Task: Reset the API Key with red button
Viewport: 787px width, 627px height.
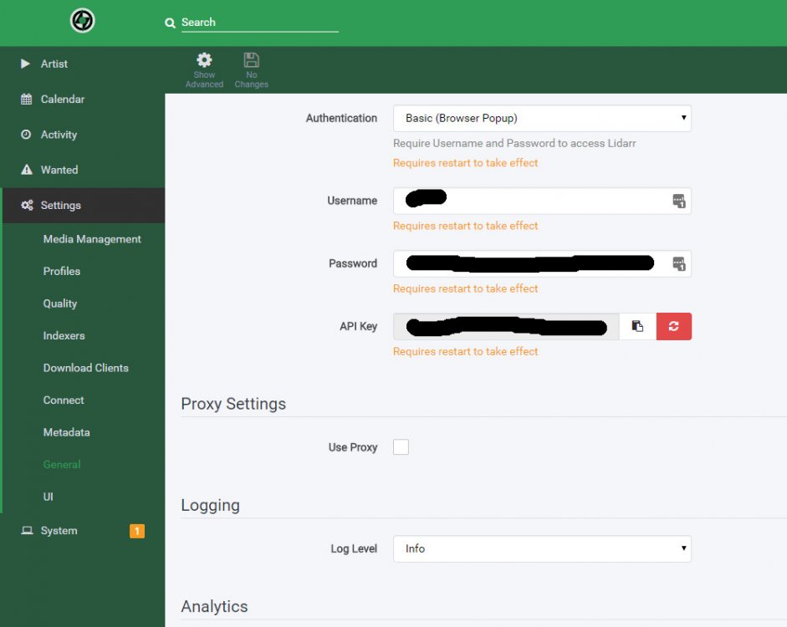Action: pos(674,327)
